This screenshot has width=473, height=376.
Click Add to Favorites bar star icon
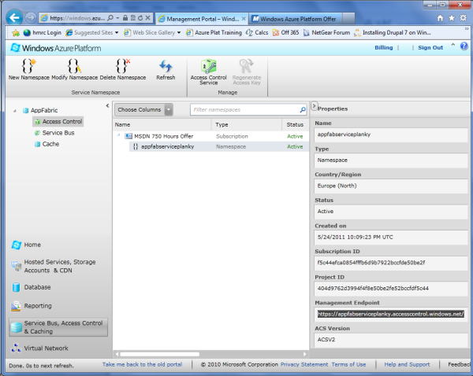[16, 32]
